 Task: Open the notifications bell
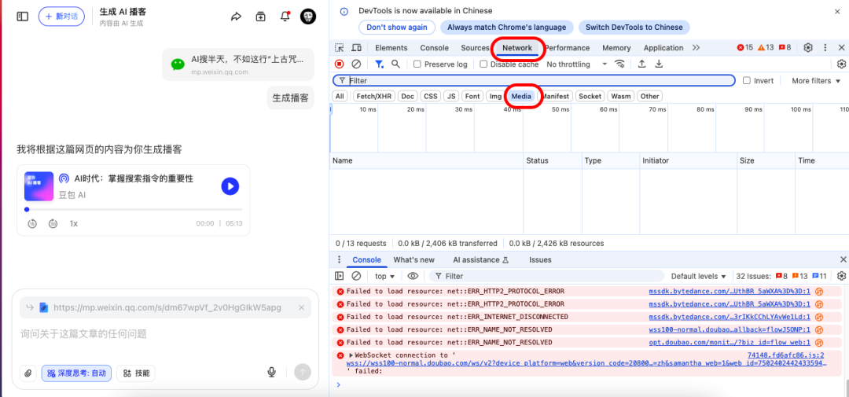coord(285,17)
